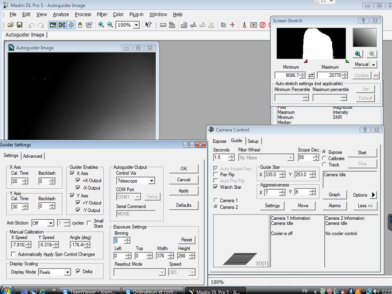392x294 pixels.
Task: Expand the Options arrow in Camera Control
Action: [374, 195]
